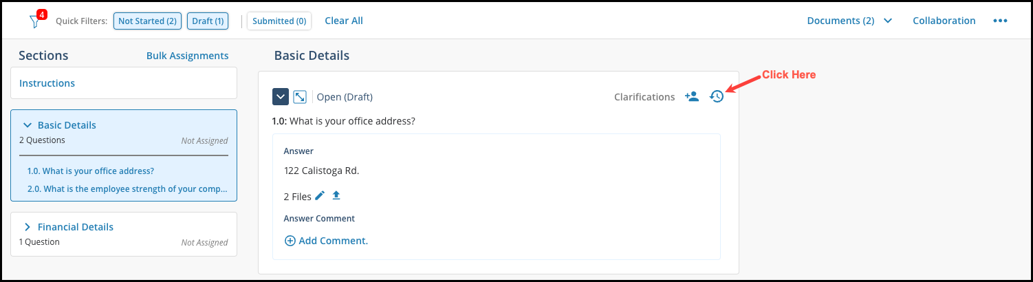The height and width of the screenshot is (282, 1033).
Task: Click the history clock icon
Action: point(717,97)
